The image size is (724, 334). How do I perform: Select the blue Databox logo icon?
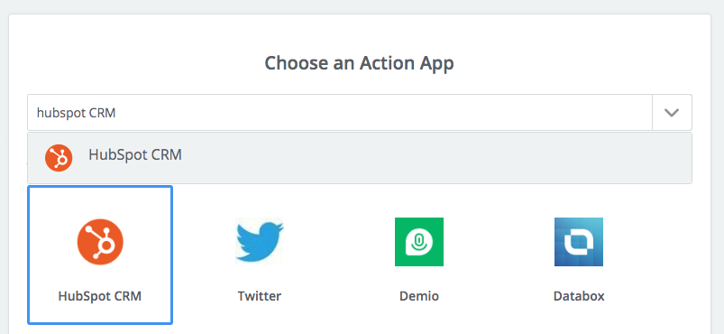tap(579, 242)
